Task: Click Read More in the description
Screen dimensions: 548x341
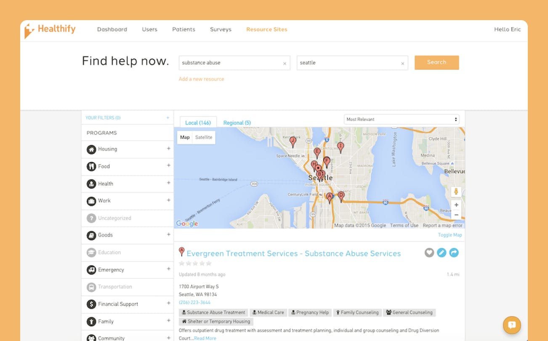Action: coord(205,338)
